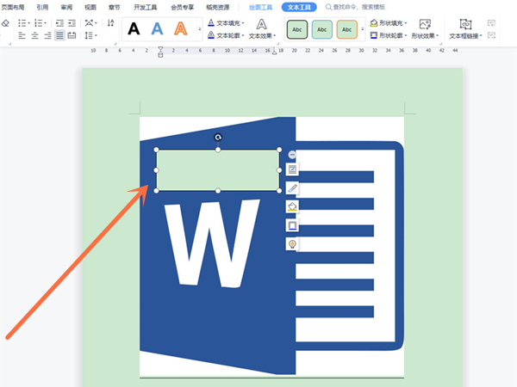Align text right
This screenshot has width=517, height=387.
coord(47,35)
